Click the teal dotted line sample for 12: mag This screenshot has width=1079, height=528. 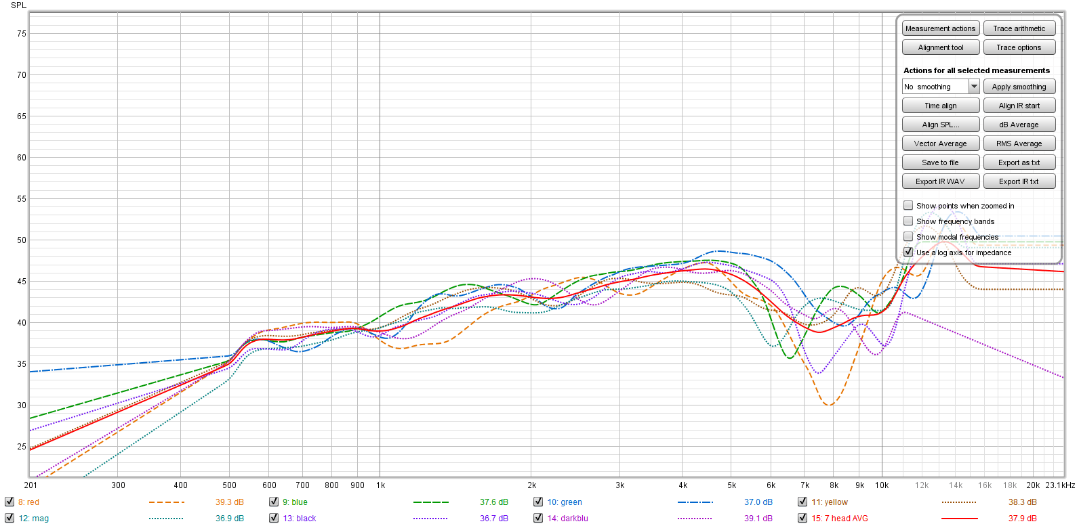coord(167,519)
